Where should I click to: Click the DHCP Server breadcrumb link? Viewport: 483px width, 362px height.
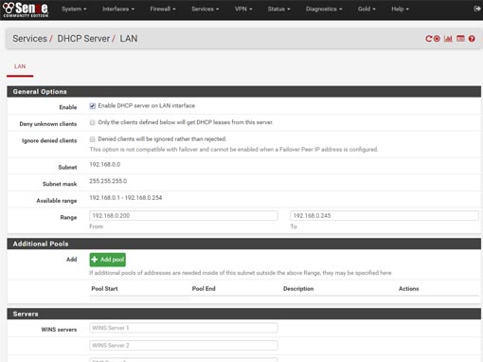click(83, 39)
